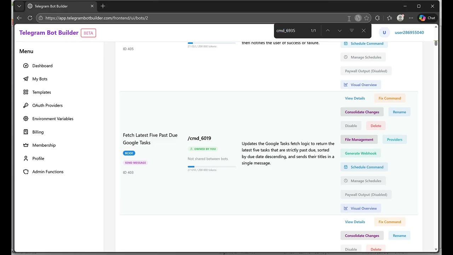Screen dimensions: 453x255
Task: Click the Membership crown icon
Action: [26, 145]
